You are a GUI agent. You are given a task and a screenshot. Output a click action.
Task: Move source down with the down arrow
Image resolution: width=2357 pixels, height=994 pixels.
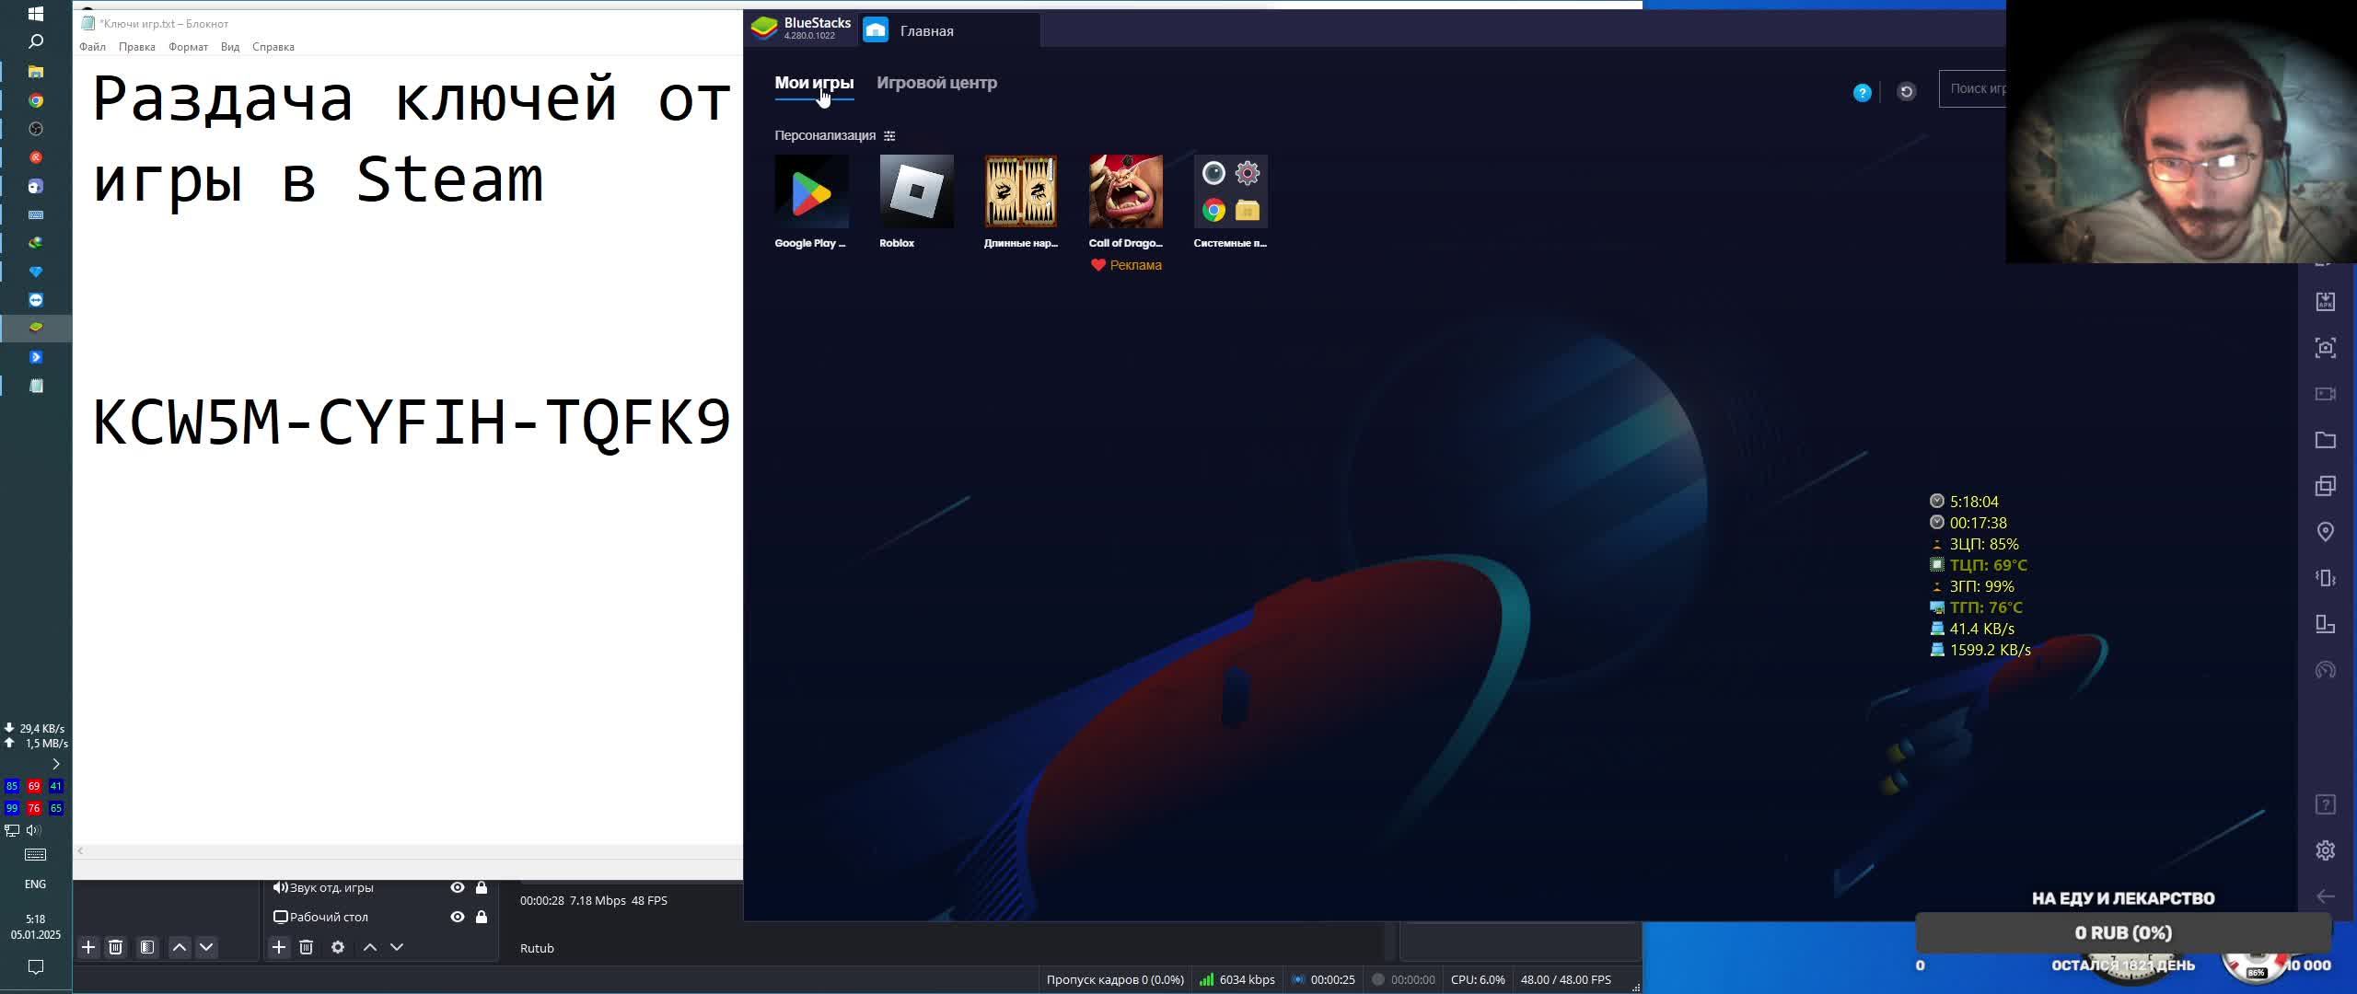coord(397,947)
